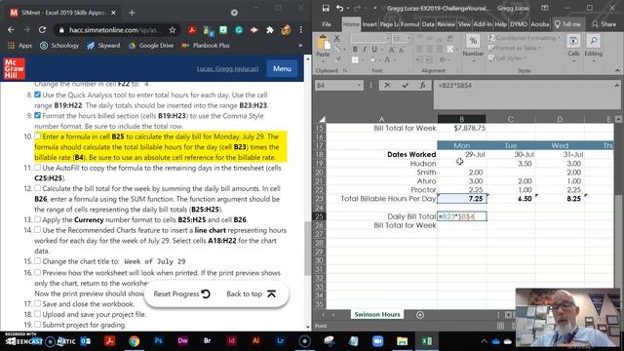Viewport: 624px width, 351px height.
Task: Expand the Paste options arrow
Action: (x=323, y=60)
